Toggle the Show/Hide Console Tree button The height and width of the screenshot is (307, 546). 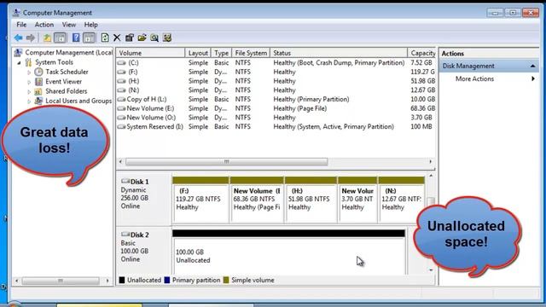[x=61, y=38]
